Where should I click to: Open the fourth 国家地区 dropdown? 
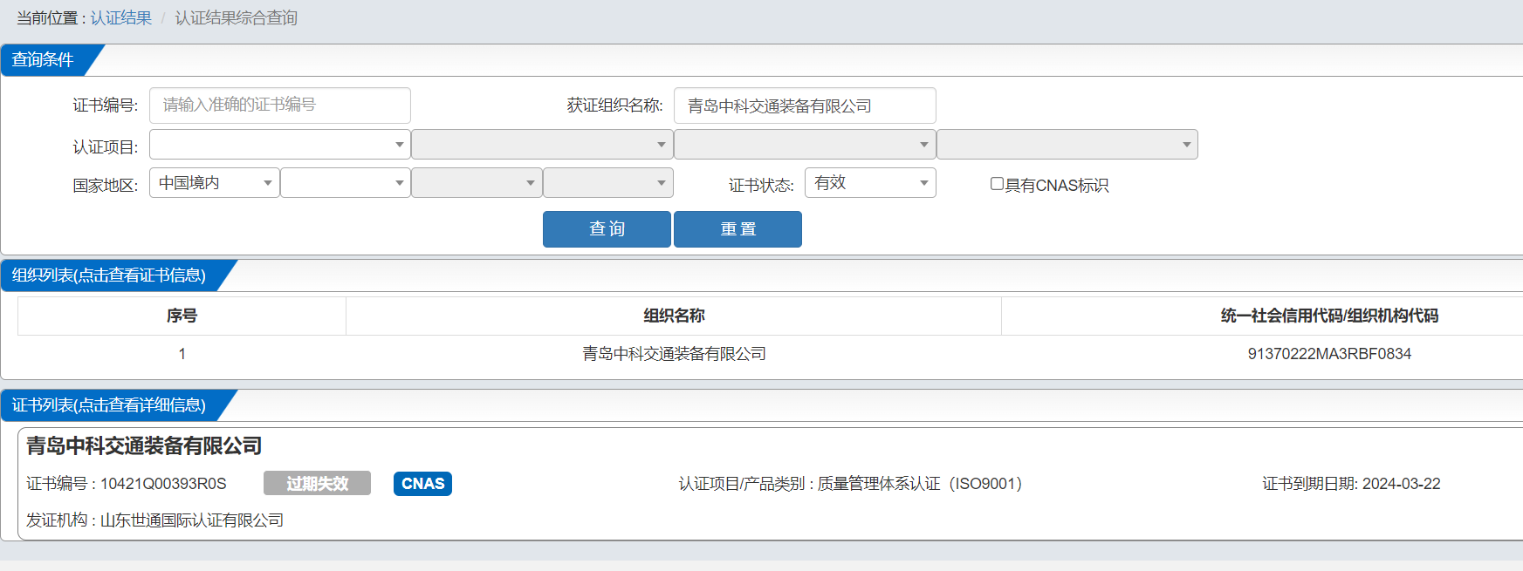pyautogui.click(x=608, y=183)
